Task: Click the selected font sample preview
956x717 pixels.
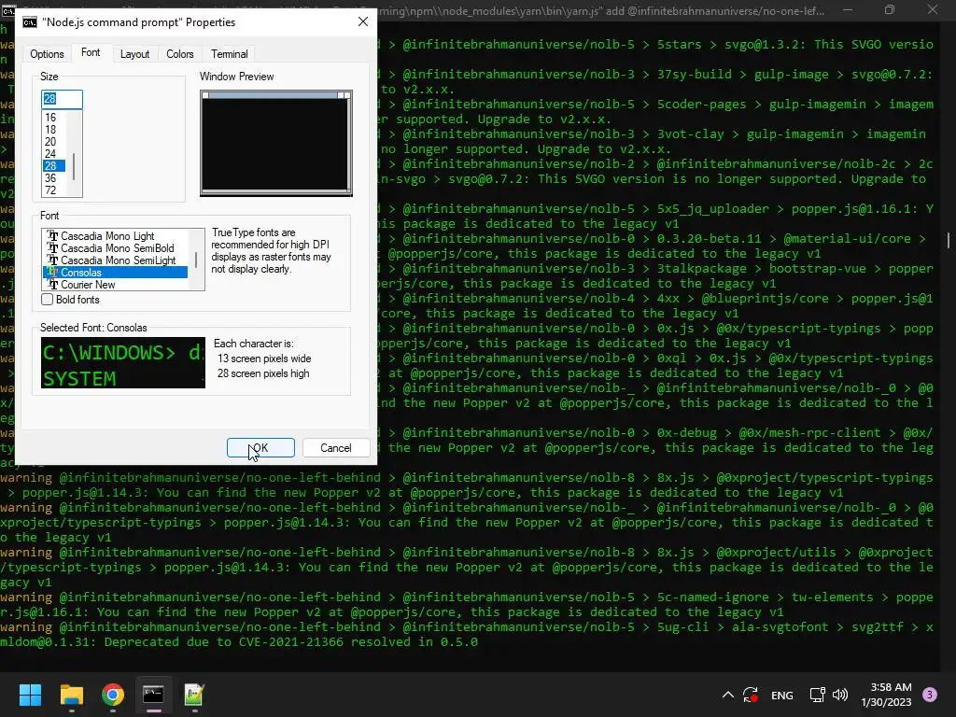Action: pos(123,363)
